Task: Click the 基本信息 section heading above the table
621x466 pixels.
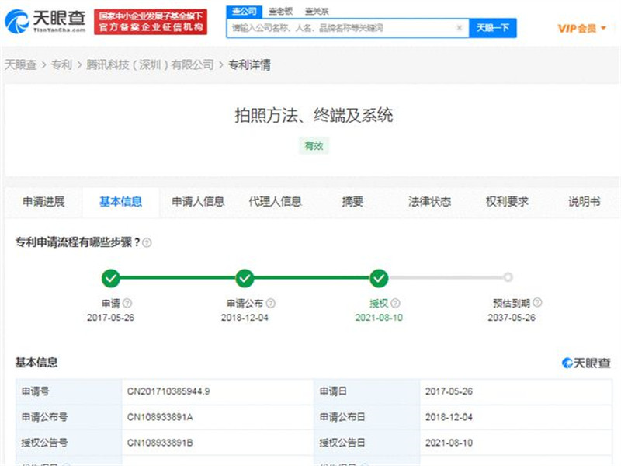Action: (x=36, y=362)
